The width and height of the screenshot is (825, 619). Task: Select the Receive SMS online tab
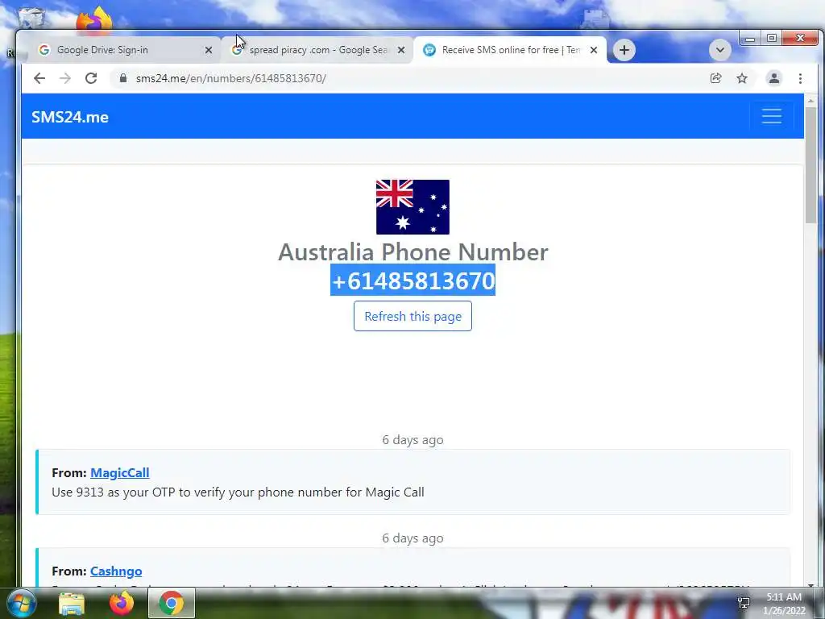[x=510, y=50]
